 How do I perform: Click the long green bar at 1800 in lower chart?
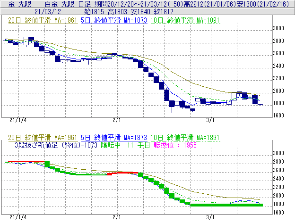pos(226,205)
